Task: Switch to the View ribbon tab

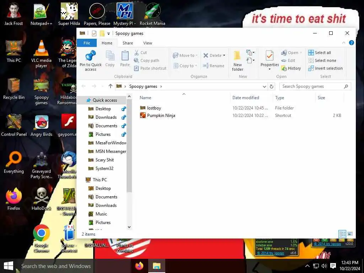Action: [148, 43]
